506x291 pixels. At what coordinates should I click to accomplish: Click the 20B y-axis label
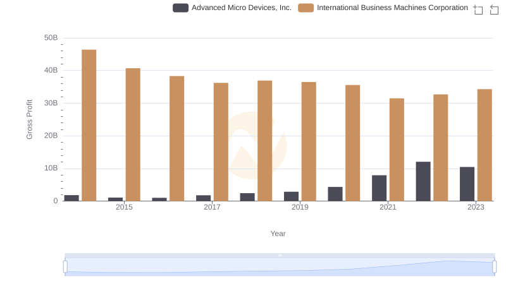pyautogui.click(x=51, y=136)
